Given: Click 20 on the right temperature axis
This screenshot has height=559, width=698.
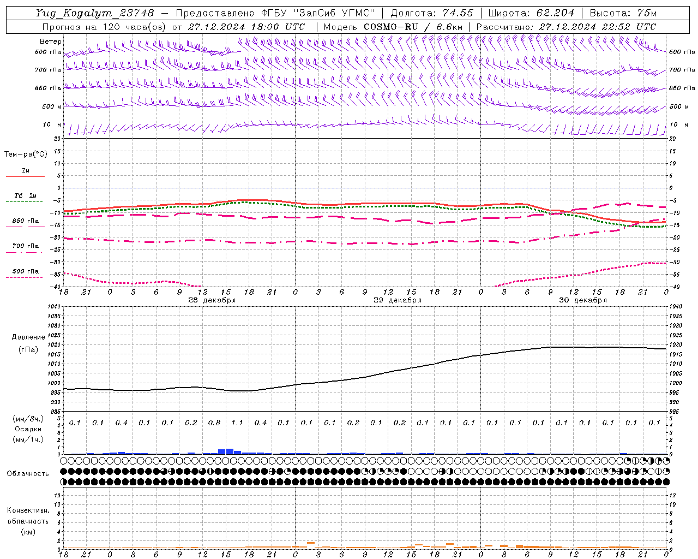Looking at the screenshot, I should tap(672, 139).
